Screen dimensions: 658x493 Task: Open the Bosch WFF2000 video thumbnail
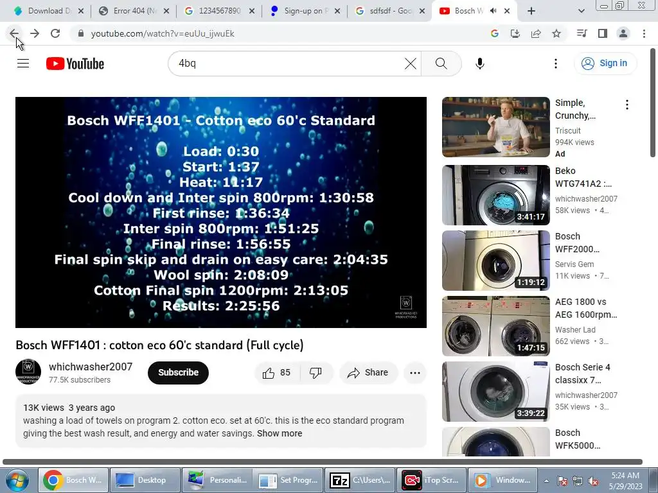point(495,261)
